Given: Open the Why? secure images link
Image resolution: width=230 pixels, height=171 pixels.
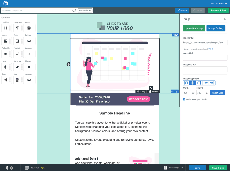Looking at the screenshot, I should [x=211, y=49].
